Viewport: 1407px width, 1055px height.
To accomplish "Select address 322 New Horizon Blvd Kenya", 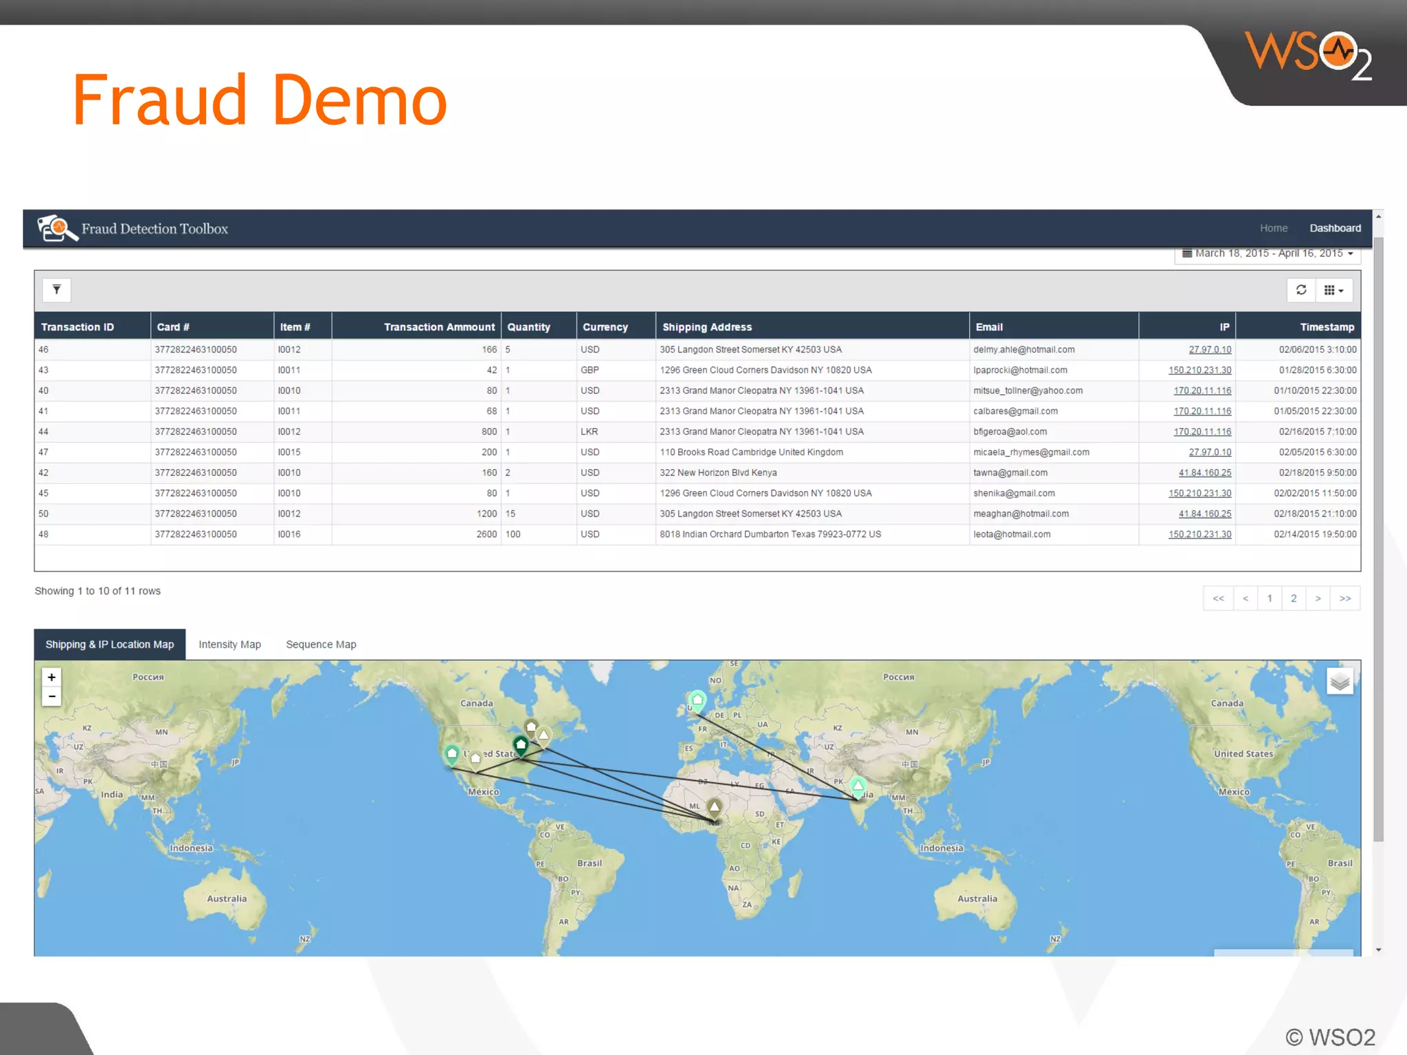I will click(718, 473).
